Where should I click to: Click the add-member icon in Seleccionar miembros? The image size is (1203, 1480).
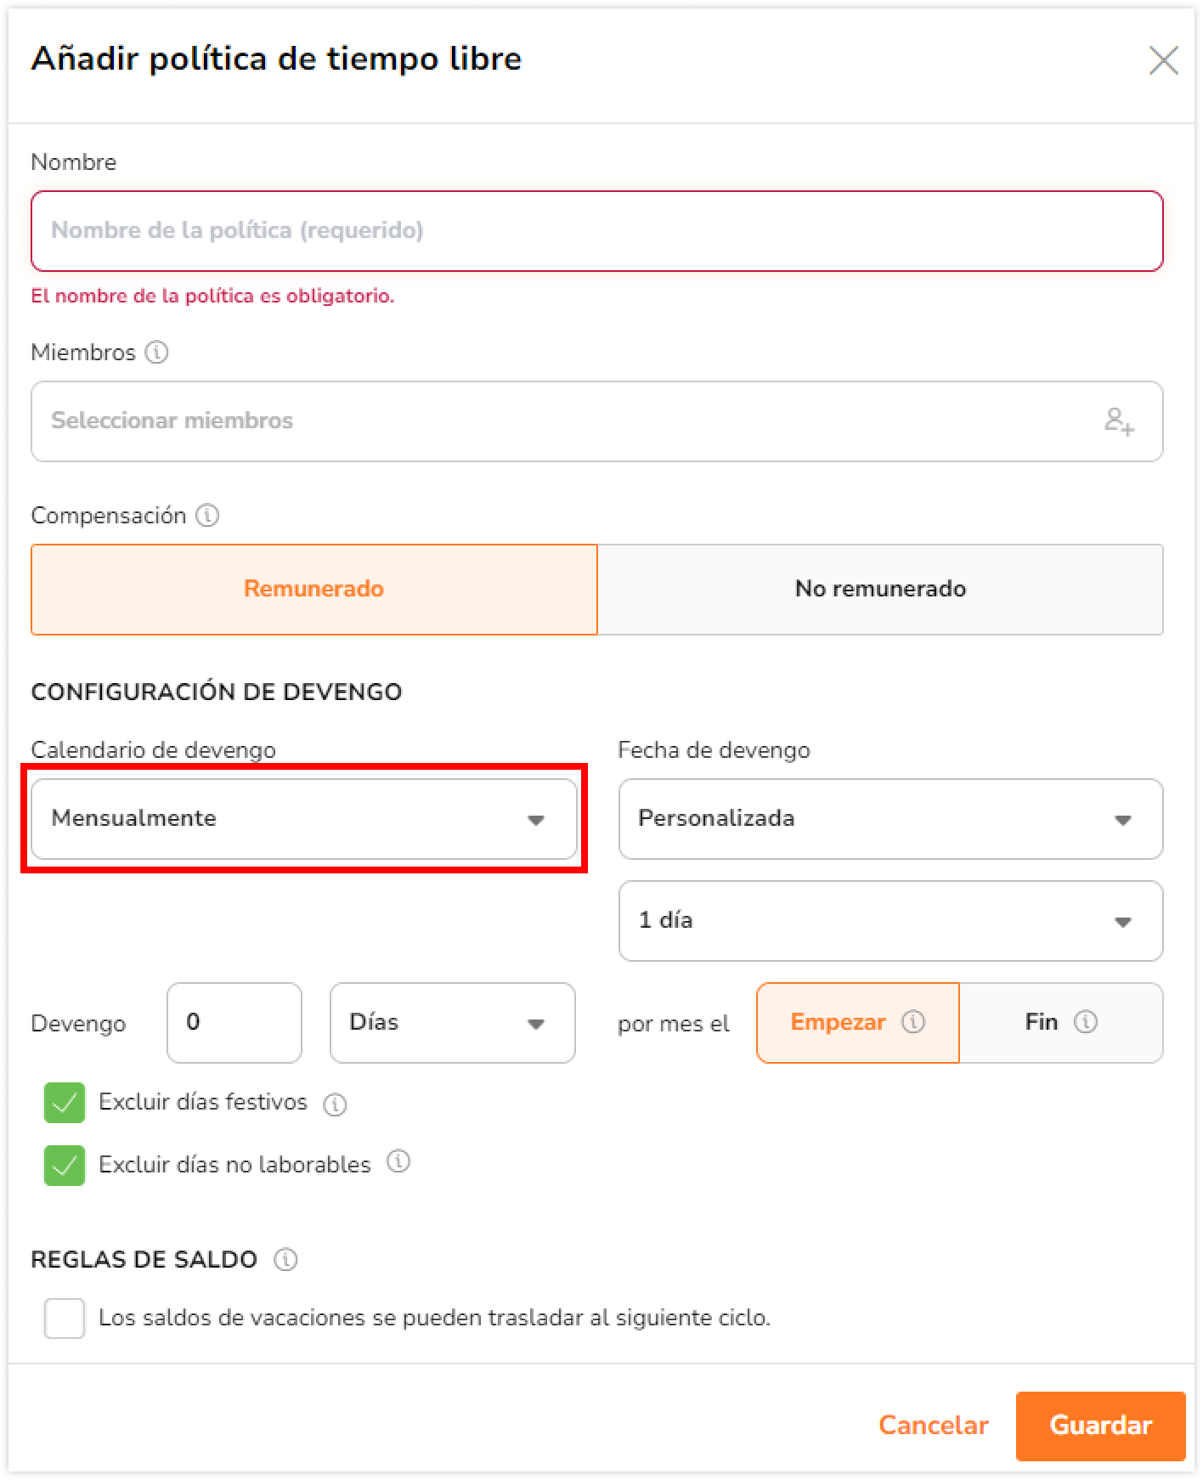tap(1119, 421)
